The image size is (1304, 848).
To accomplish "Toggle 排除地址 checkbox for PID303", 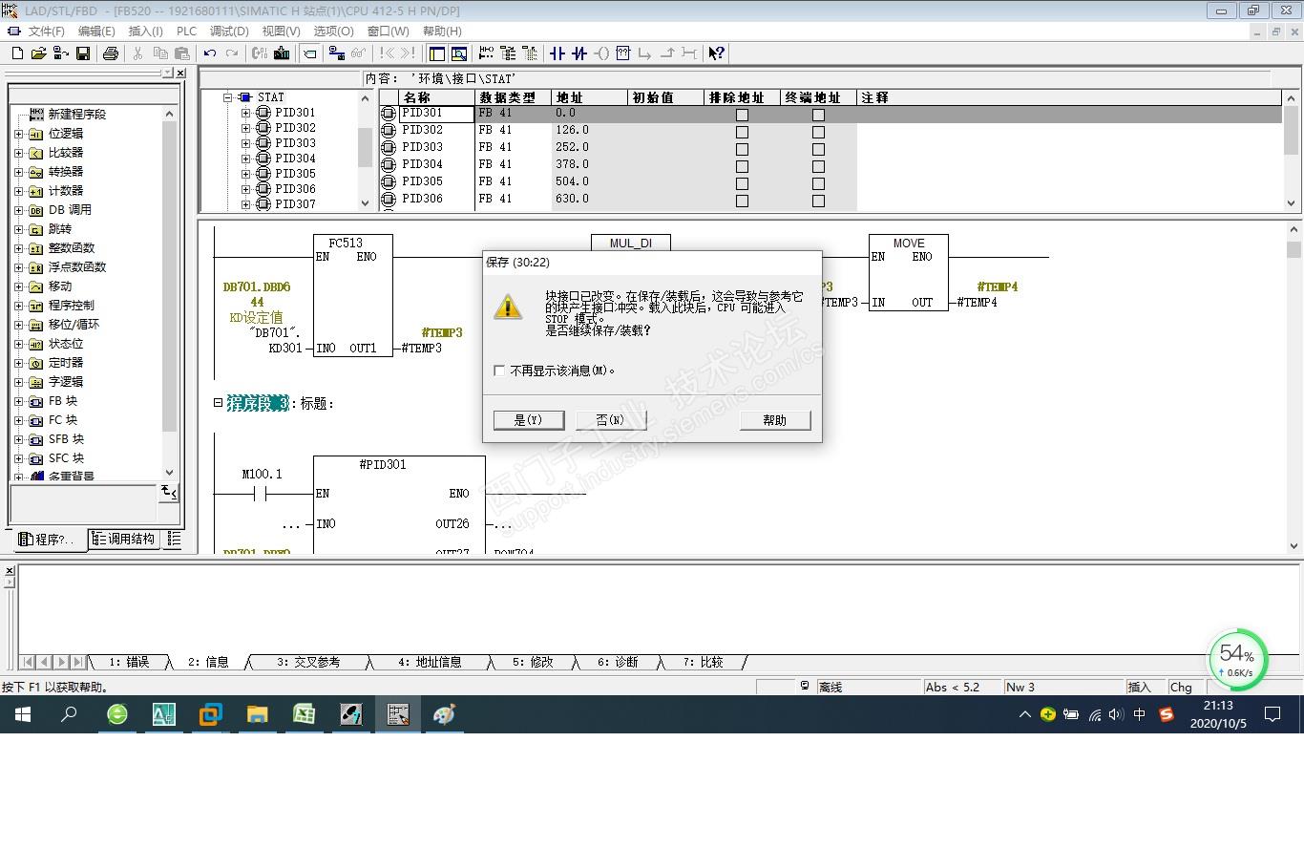I will coord(742,149).
